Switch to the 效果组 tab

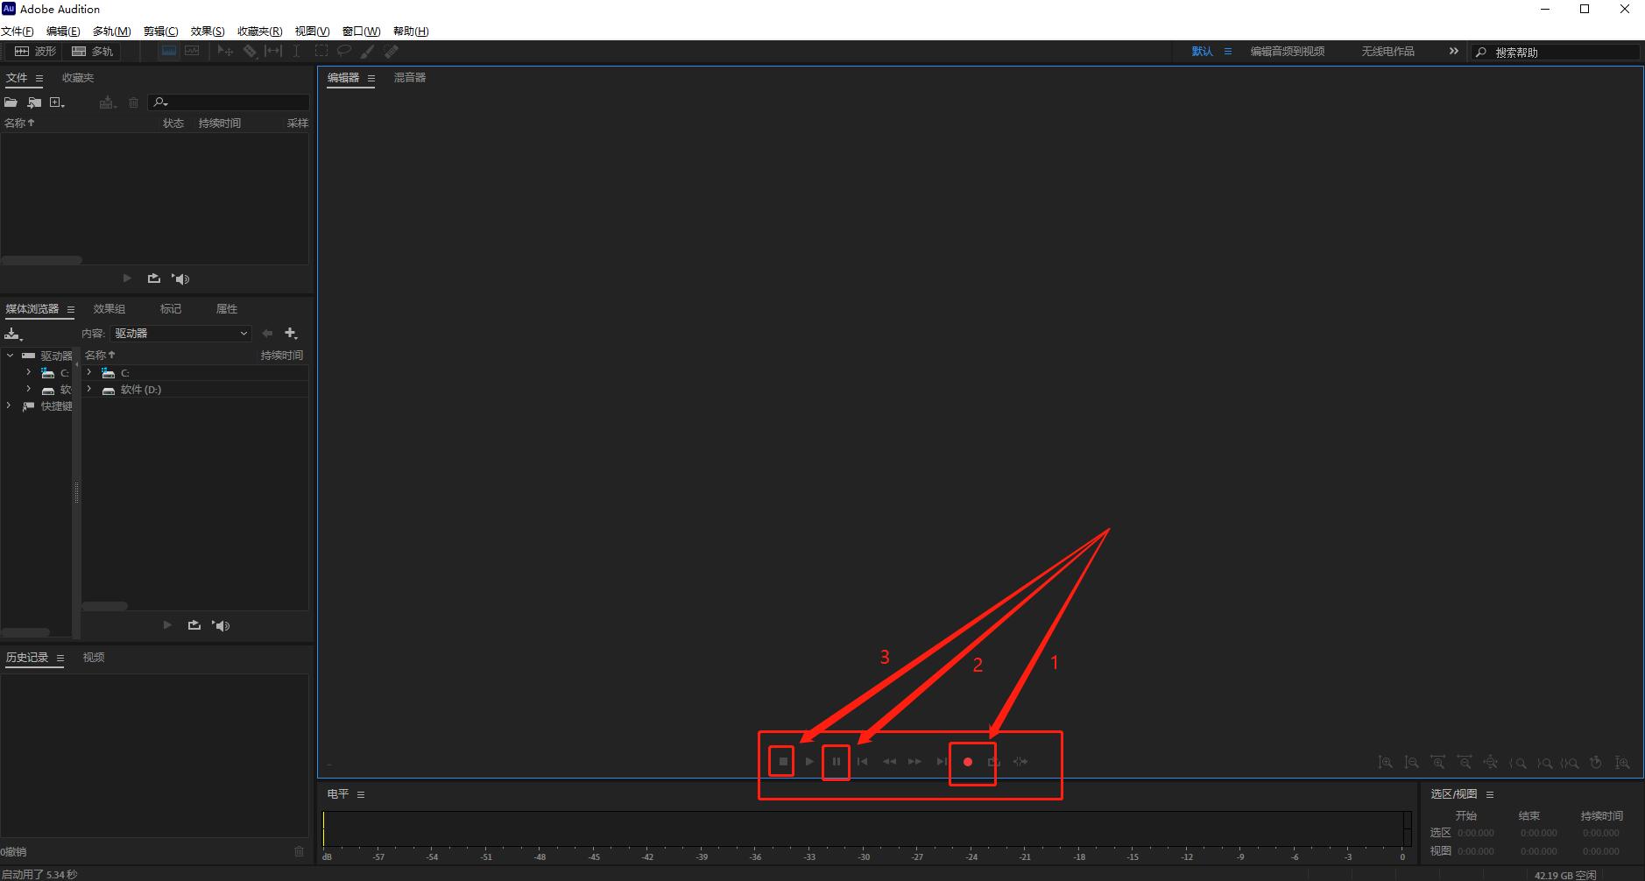pyautogui.click(x=109, y=309)
